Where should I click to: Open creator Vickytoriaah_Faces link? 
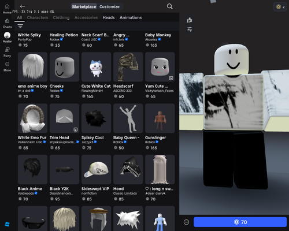160,91
